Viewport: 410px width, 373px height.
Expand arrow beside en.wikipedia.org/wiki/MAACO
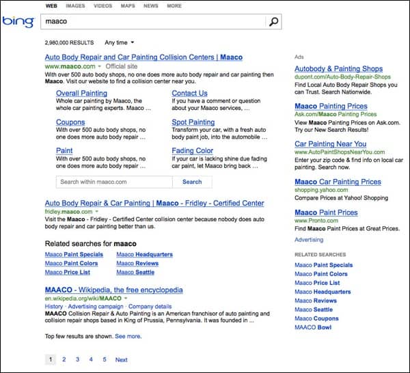(x=126, y=299)
